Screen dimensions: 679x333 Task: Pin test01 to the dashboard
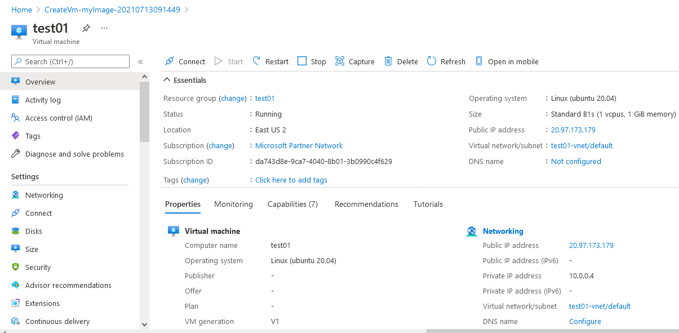[x=86, y=28]
